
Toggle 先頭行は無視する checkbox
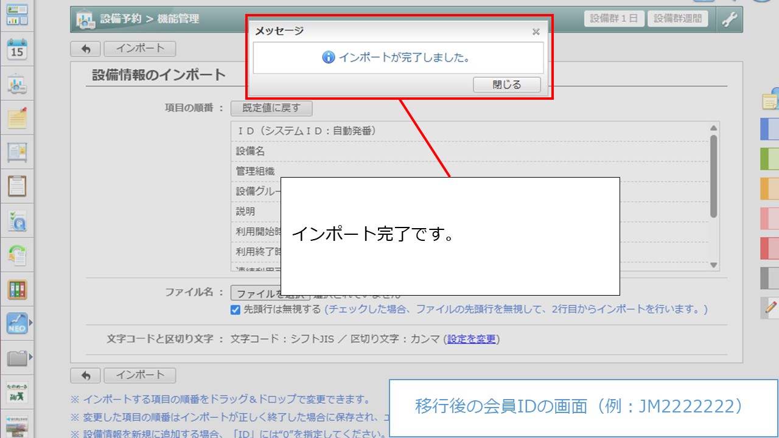tap(236, 310)
